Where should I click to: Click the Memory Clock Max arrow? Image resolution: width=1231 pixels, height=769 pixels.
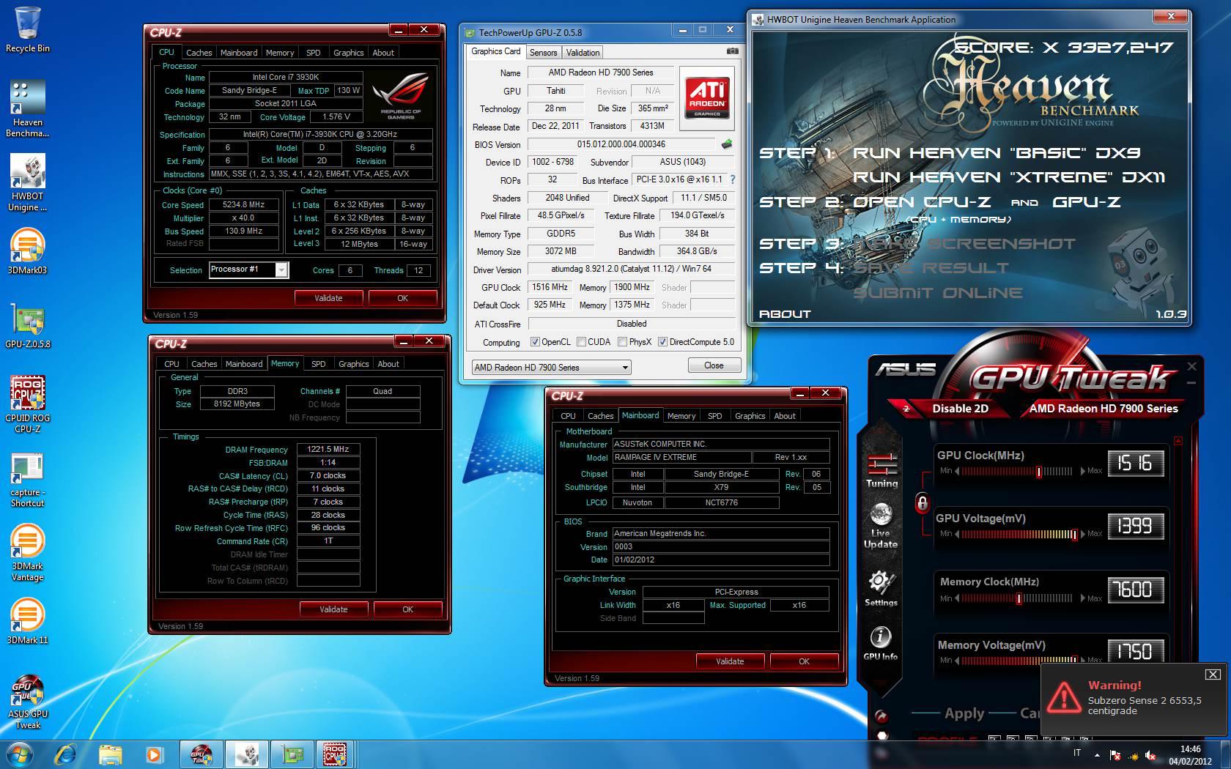click(1082, 598)
